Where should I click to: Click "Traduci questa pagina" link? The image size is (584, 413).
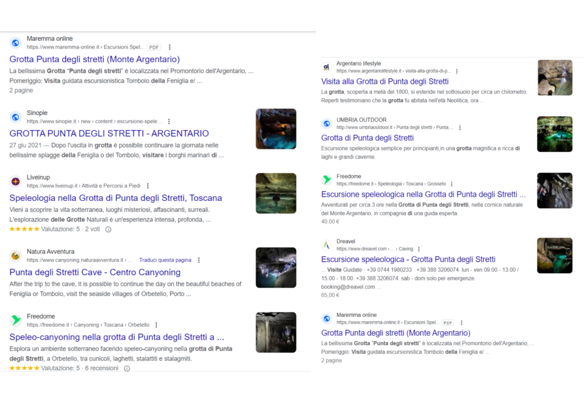[x=165, y=260]
